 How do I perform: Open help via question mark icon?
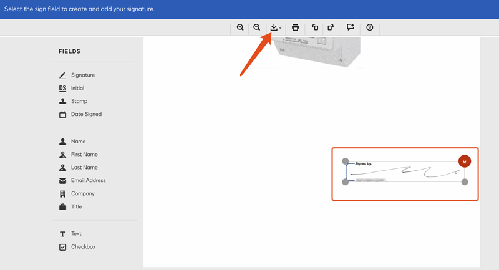369,27
